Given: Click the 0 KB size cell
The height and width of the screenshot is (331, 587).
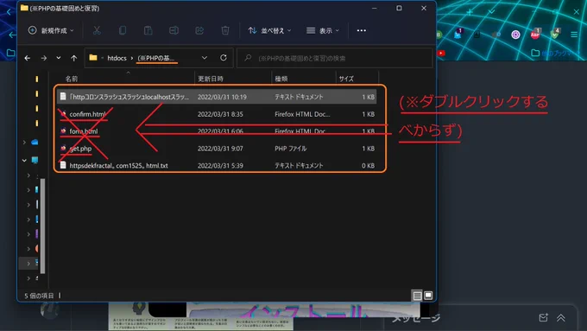Looking at the screenshot, I should tap(369, 165).
